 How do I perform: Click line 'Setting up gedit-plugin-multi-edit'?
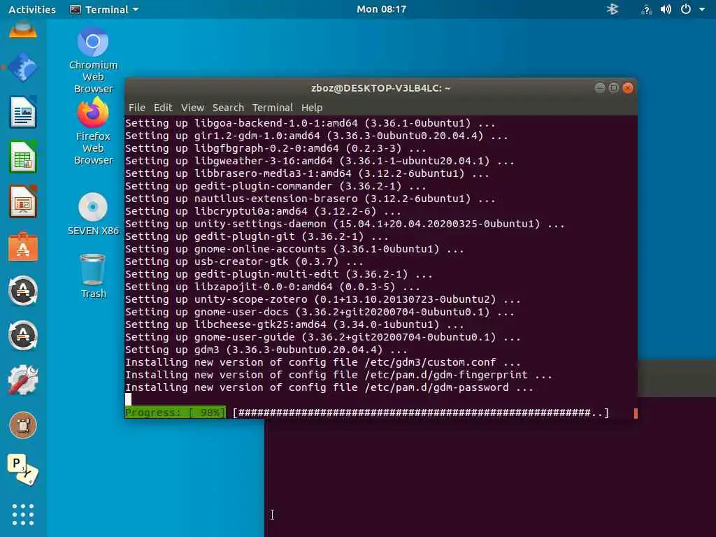(x=279, y=274)
